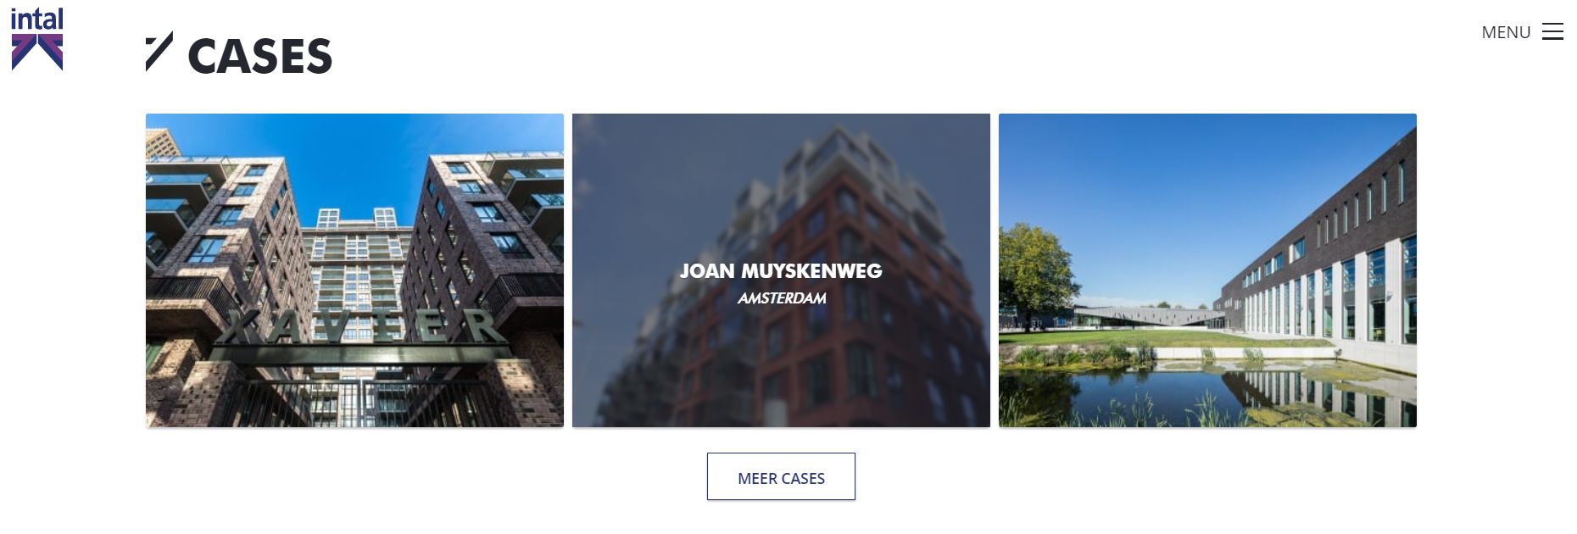Click the XAVIER sign lettering in photo
Screen dimensions: 1577x534
pyautogui.click(x=360, y=328)
